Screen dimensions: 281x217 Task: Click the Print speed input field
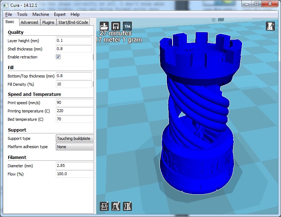75,102
